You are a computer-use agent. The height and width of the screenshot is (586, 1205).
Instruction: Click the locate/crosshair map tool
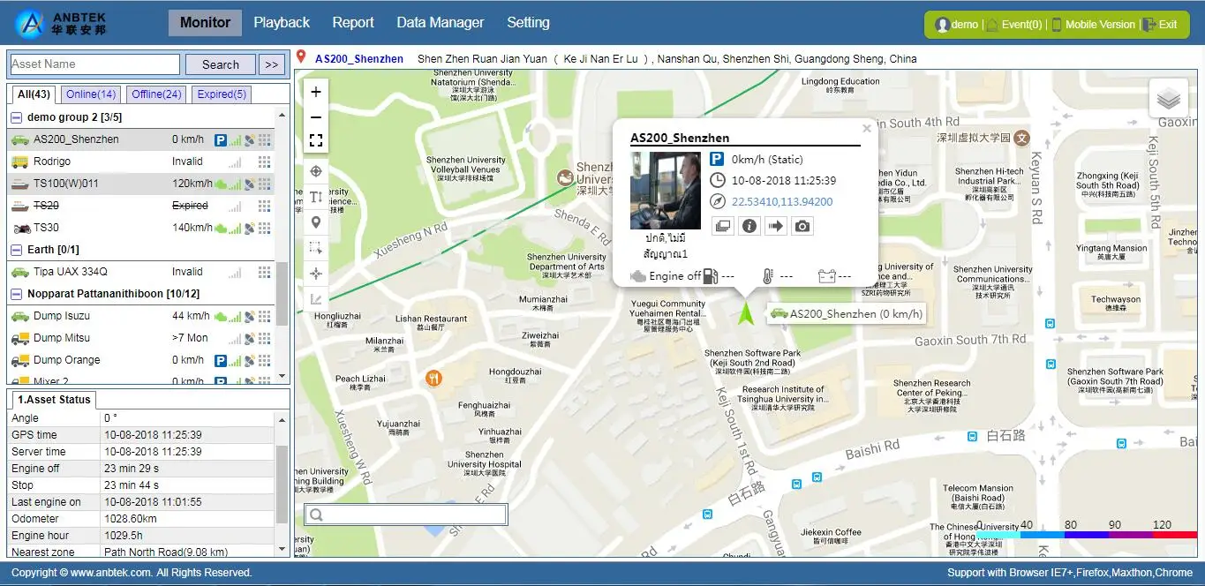(x=316, y=171)
